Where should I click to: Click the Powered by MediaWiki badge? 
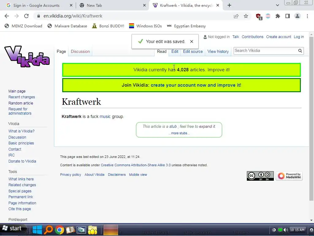point(289,176)
